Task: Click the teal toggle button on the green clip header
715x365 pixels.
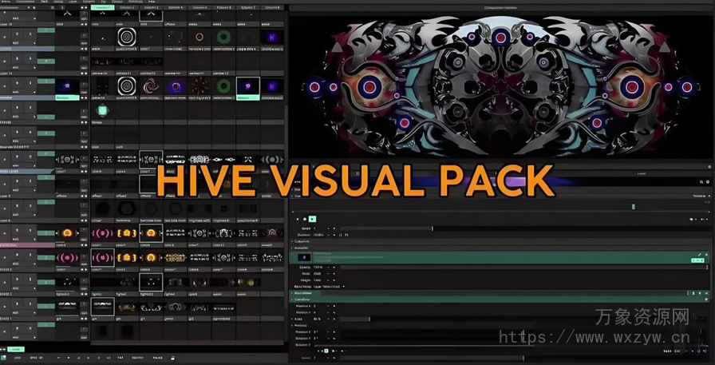Action: 697,260
